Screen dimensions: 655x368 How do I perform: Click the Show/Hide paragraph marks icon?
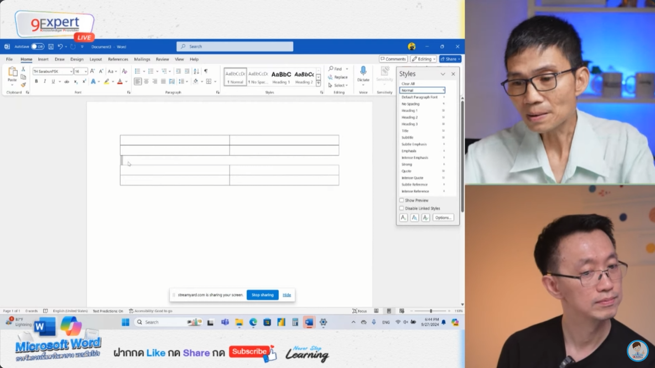[x=206, y=71]
